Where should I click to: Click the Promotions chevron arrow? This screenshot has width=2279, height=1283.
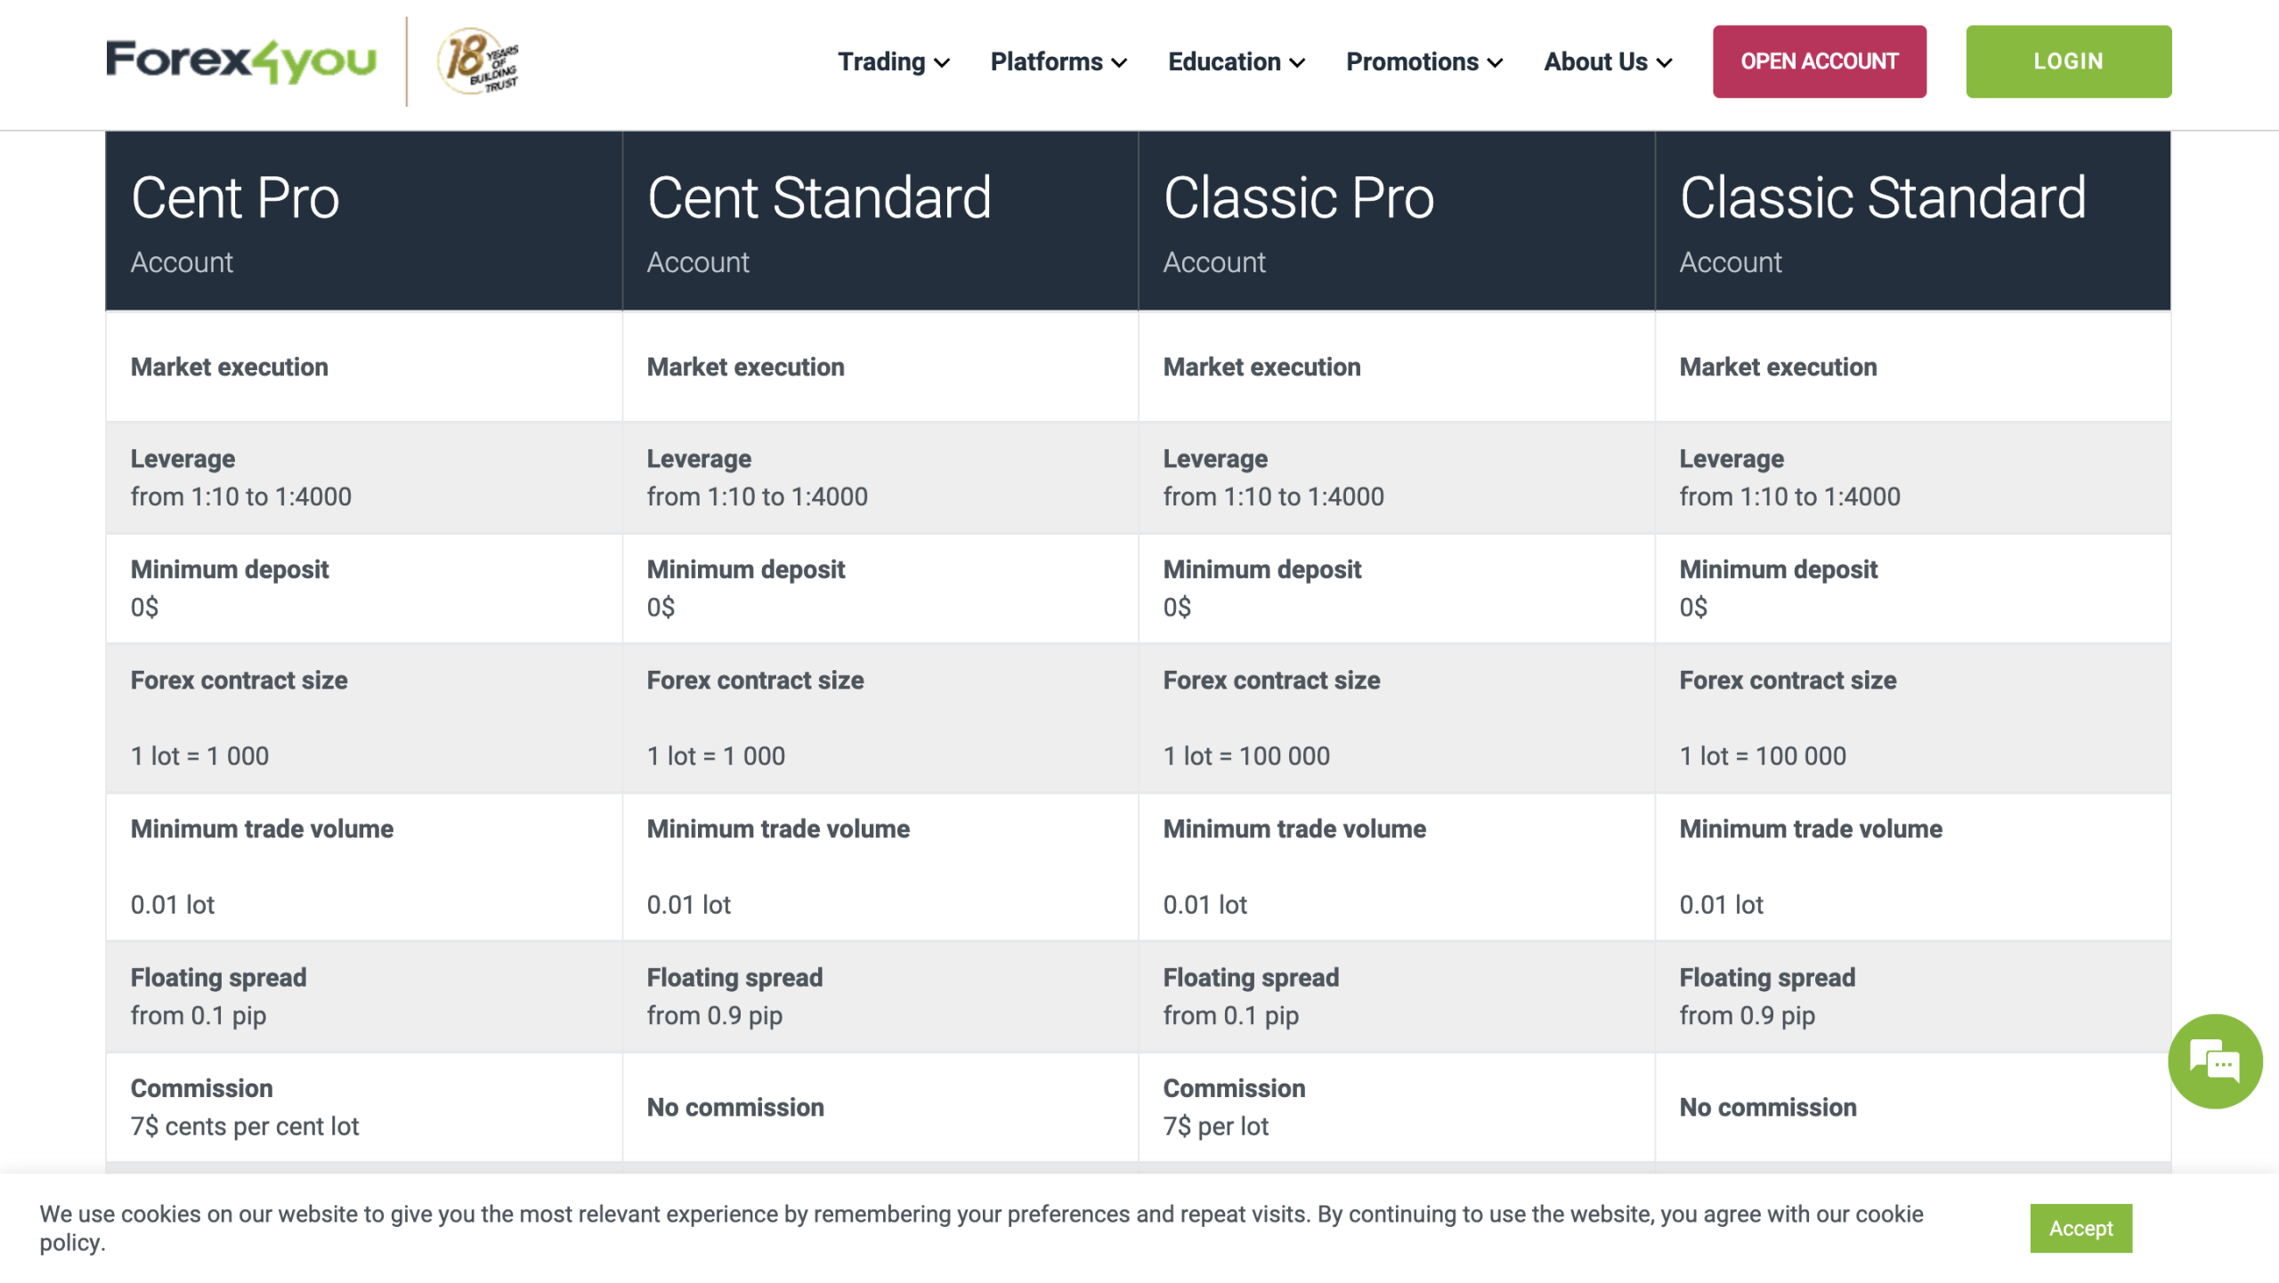pos(1495,62)
